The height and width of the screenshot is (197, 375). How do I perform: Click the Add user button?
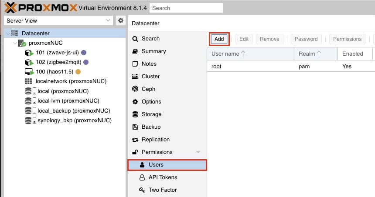pyautogui.click(x=219, y=39)
